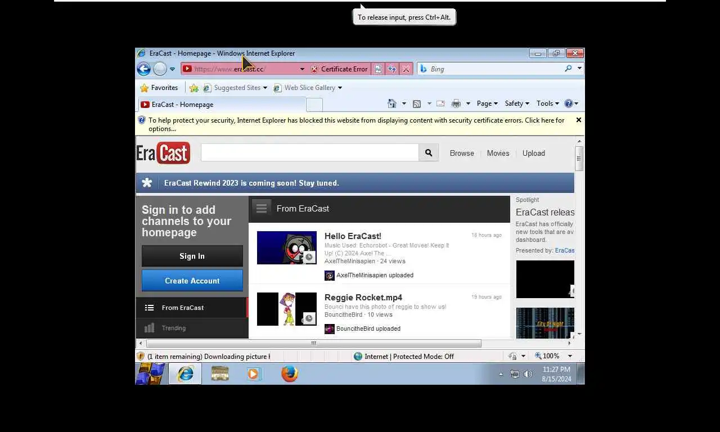This screenshot has height=432, width=720.
Task: Click the browser Forward arrow button
Action: 160,69
